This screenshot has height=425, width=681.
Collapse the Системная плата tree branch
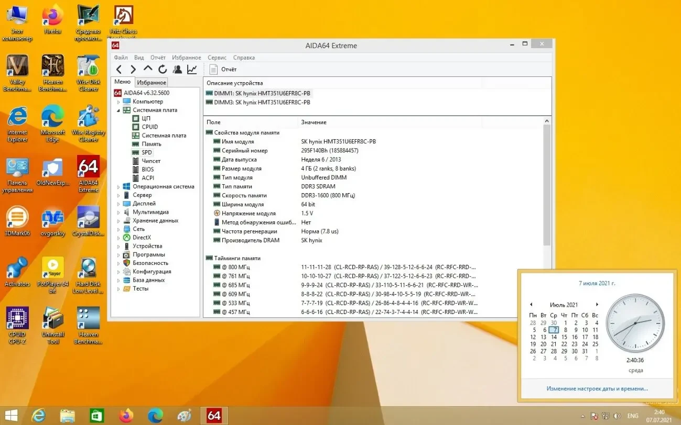(x=118, y=110)
